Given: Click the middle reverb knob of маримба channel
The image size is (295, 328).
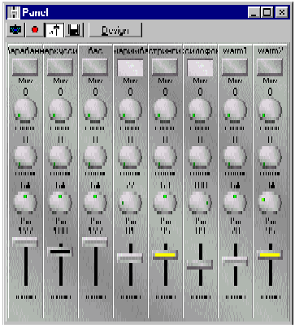Looking at the screenshot, I should [x=130, y=157].
